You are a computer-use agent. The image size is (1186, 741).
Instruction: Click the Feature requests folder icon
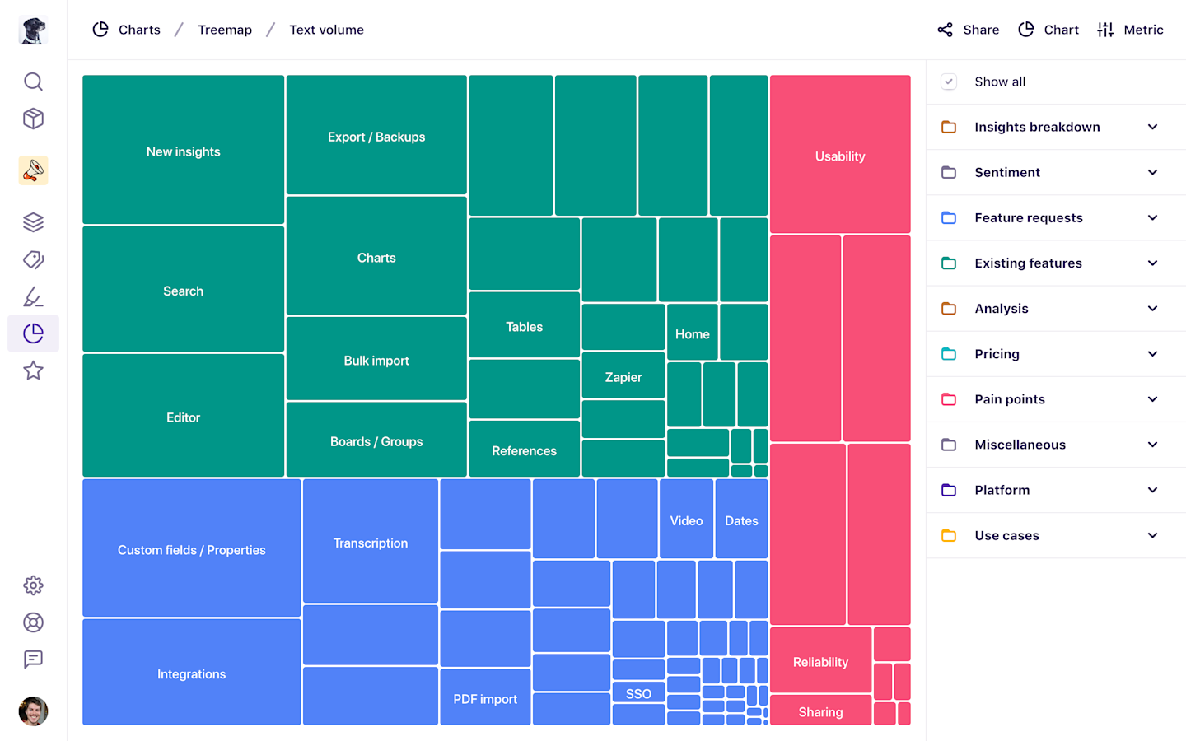(x=949, y=217)
